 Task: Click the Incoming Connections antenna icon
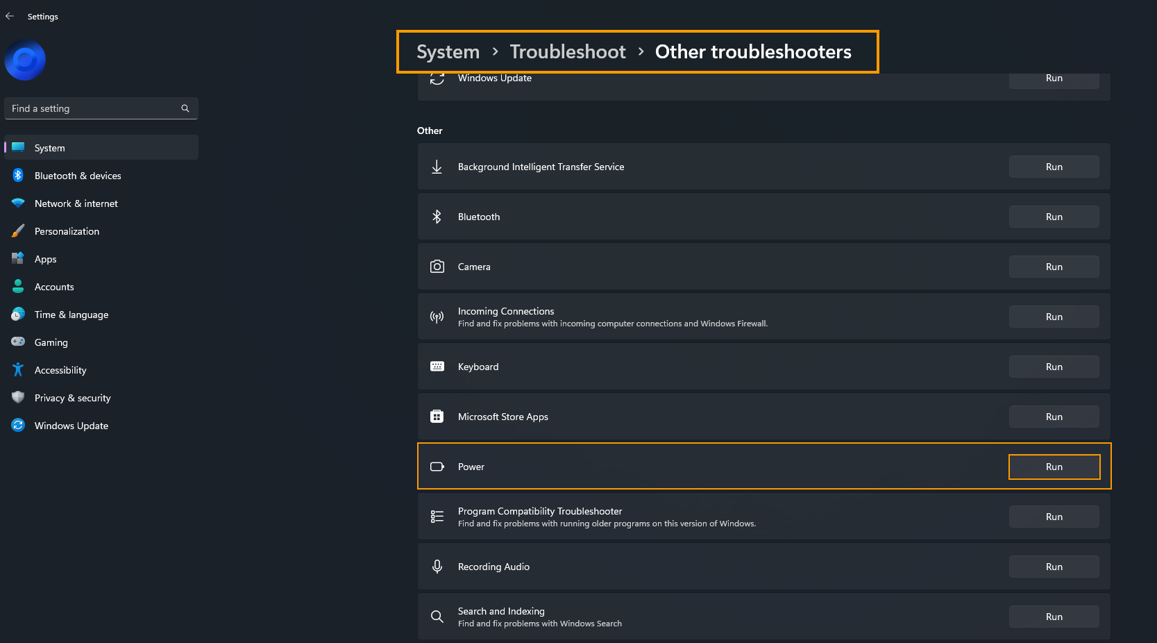pyautogui.click(x=437, y=317)
